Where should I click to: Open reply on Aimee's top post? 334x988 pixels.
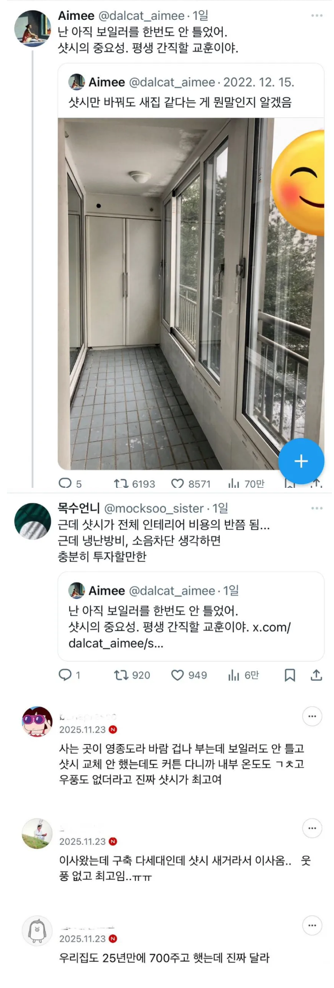[65, 483]
